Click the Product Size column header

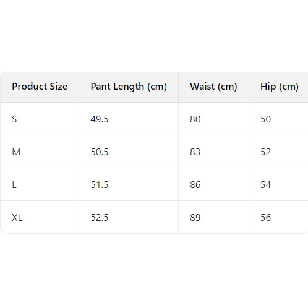tap(40, 87)
